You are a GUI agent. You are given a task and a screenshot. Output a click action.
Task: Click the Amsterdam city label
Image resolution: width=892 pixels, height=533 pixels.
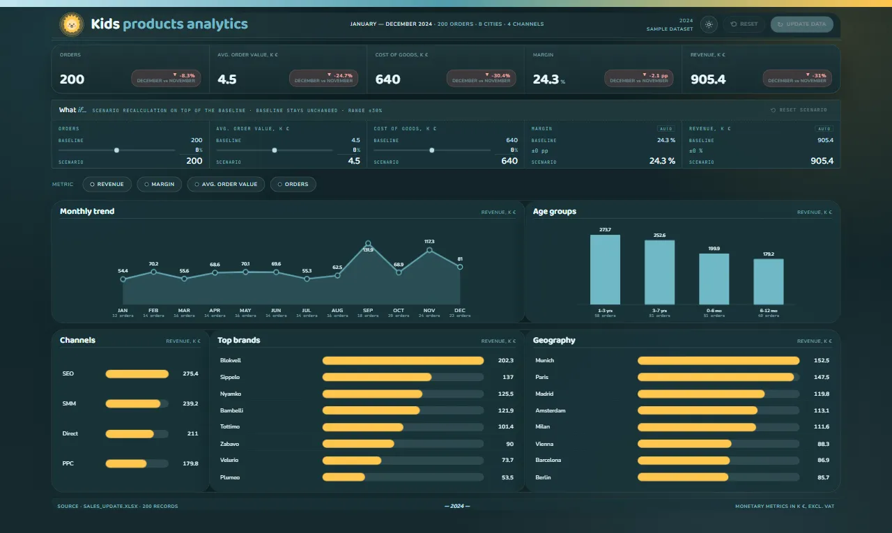[x=551, y=410]
